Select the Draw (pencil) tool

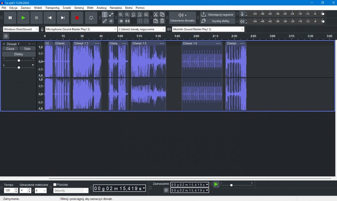click(x=105, y=21)
